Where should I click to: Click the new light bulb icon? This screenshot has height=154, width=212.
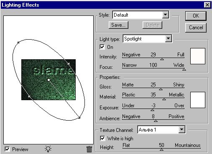click(48, 149)
